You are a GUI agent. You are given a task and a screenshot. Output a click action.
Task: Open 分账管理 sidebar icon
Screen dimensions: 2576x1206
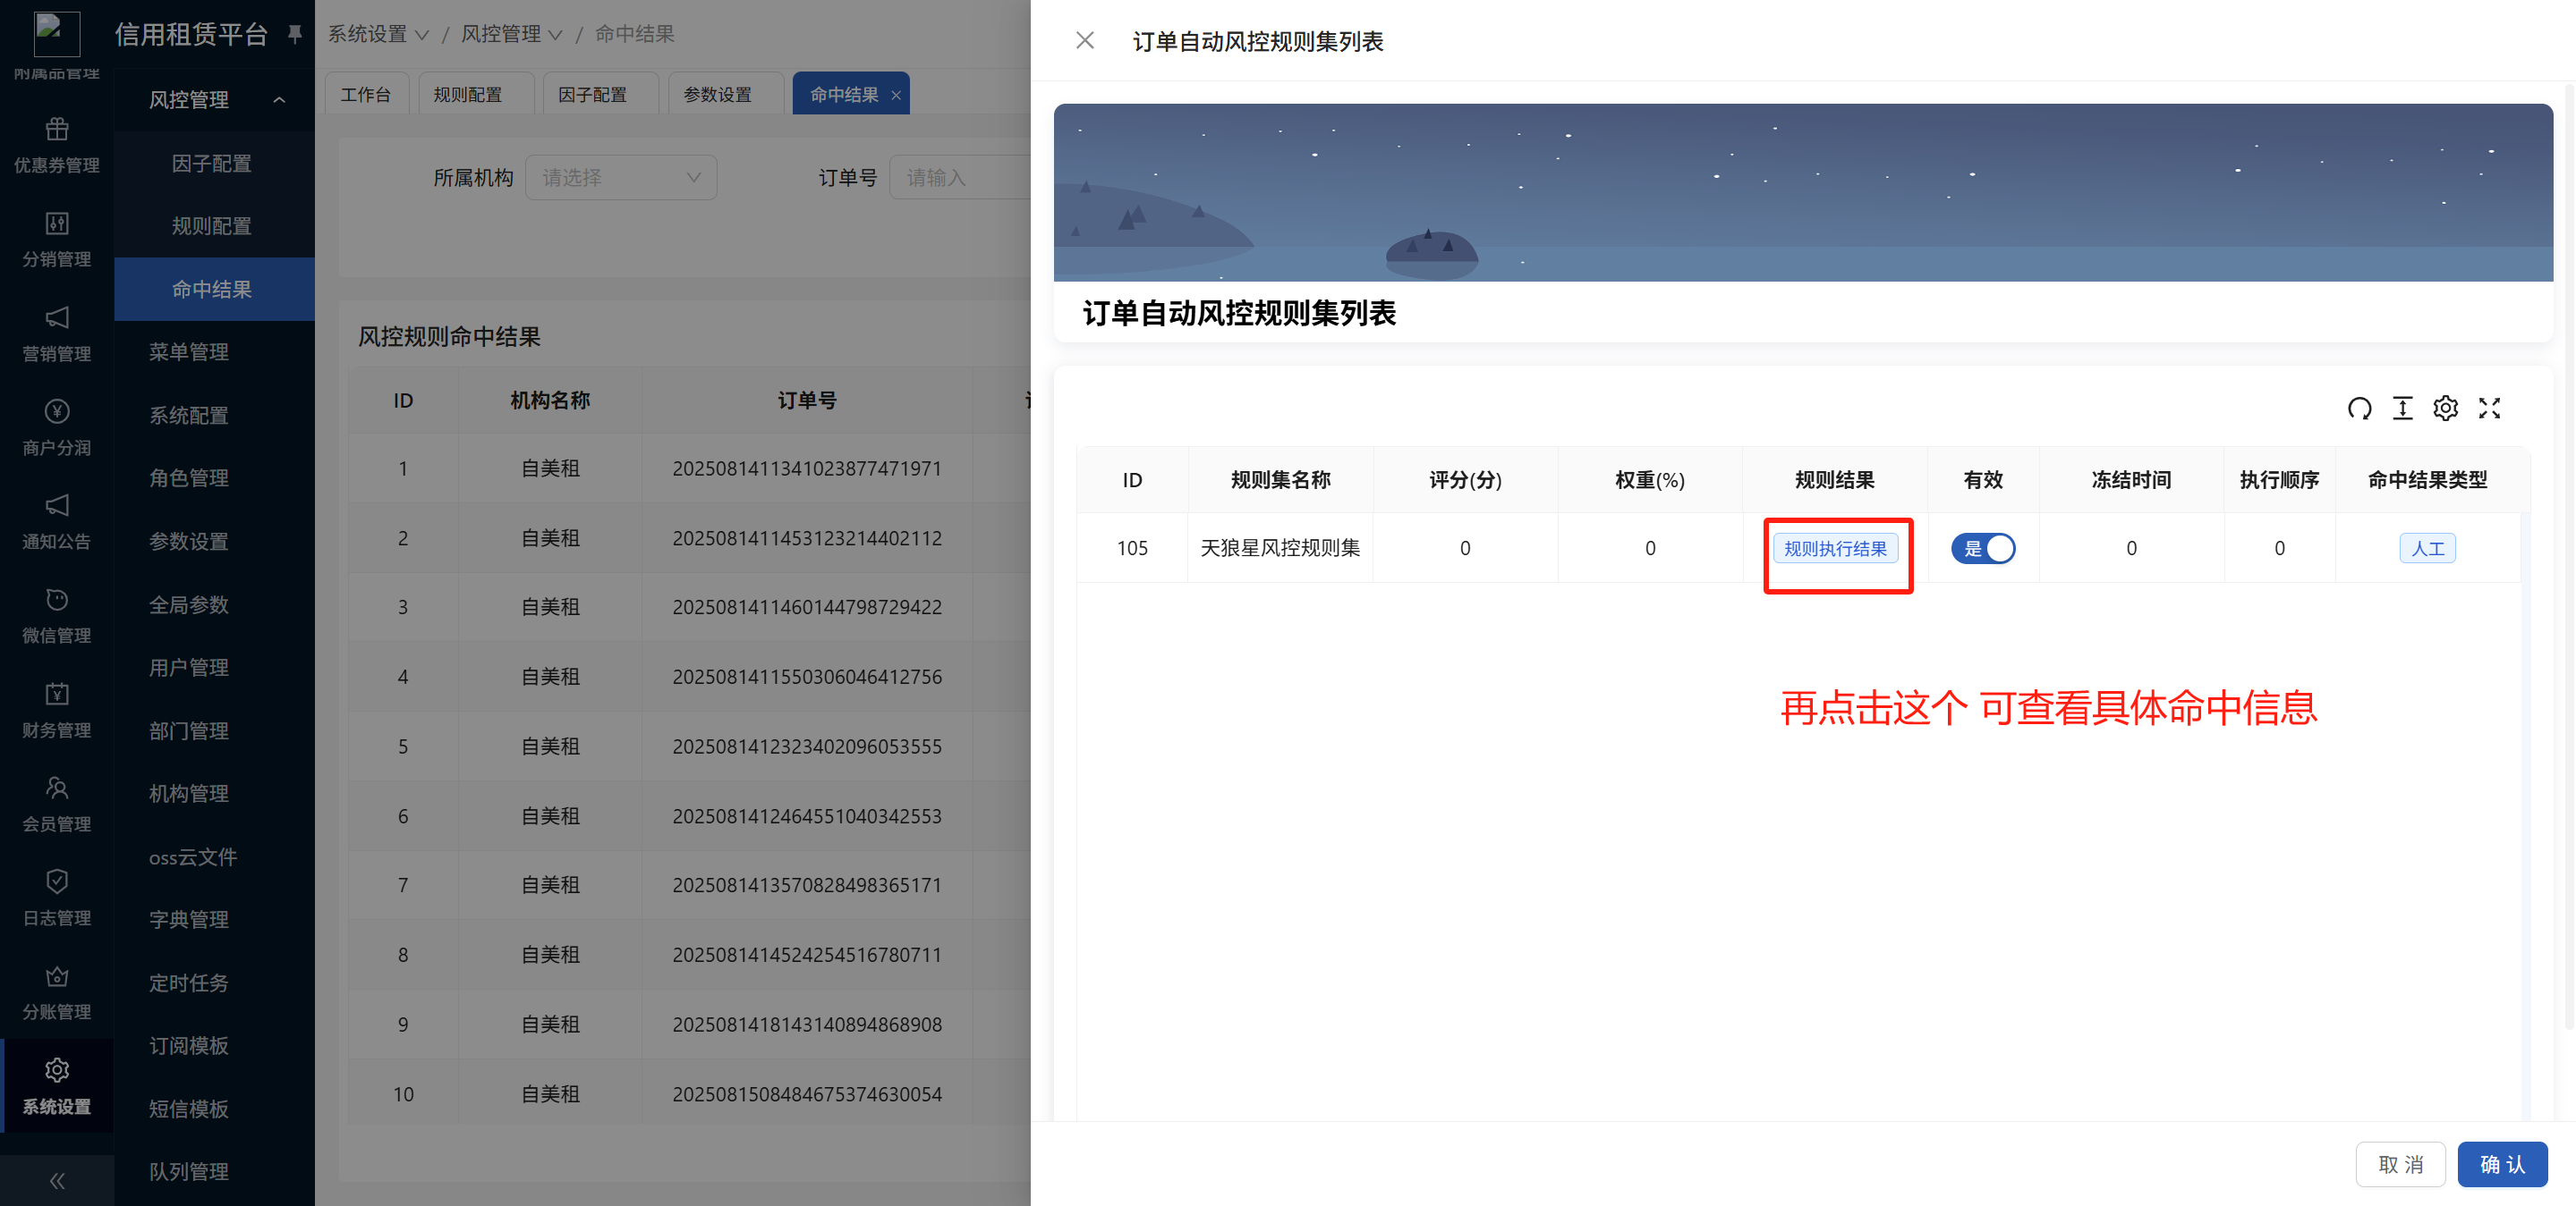pyautogui.click(x=57, y=975)
